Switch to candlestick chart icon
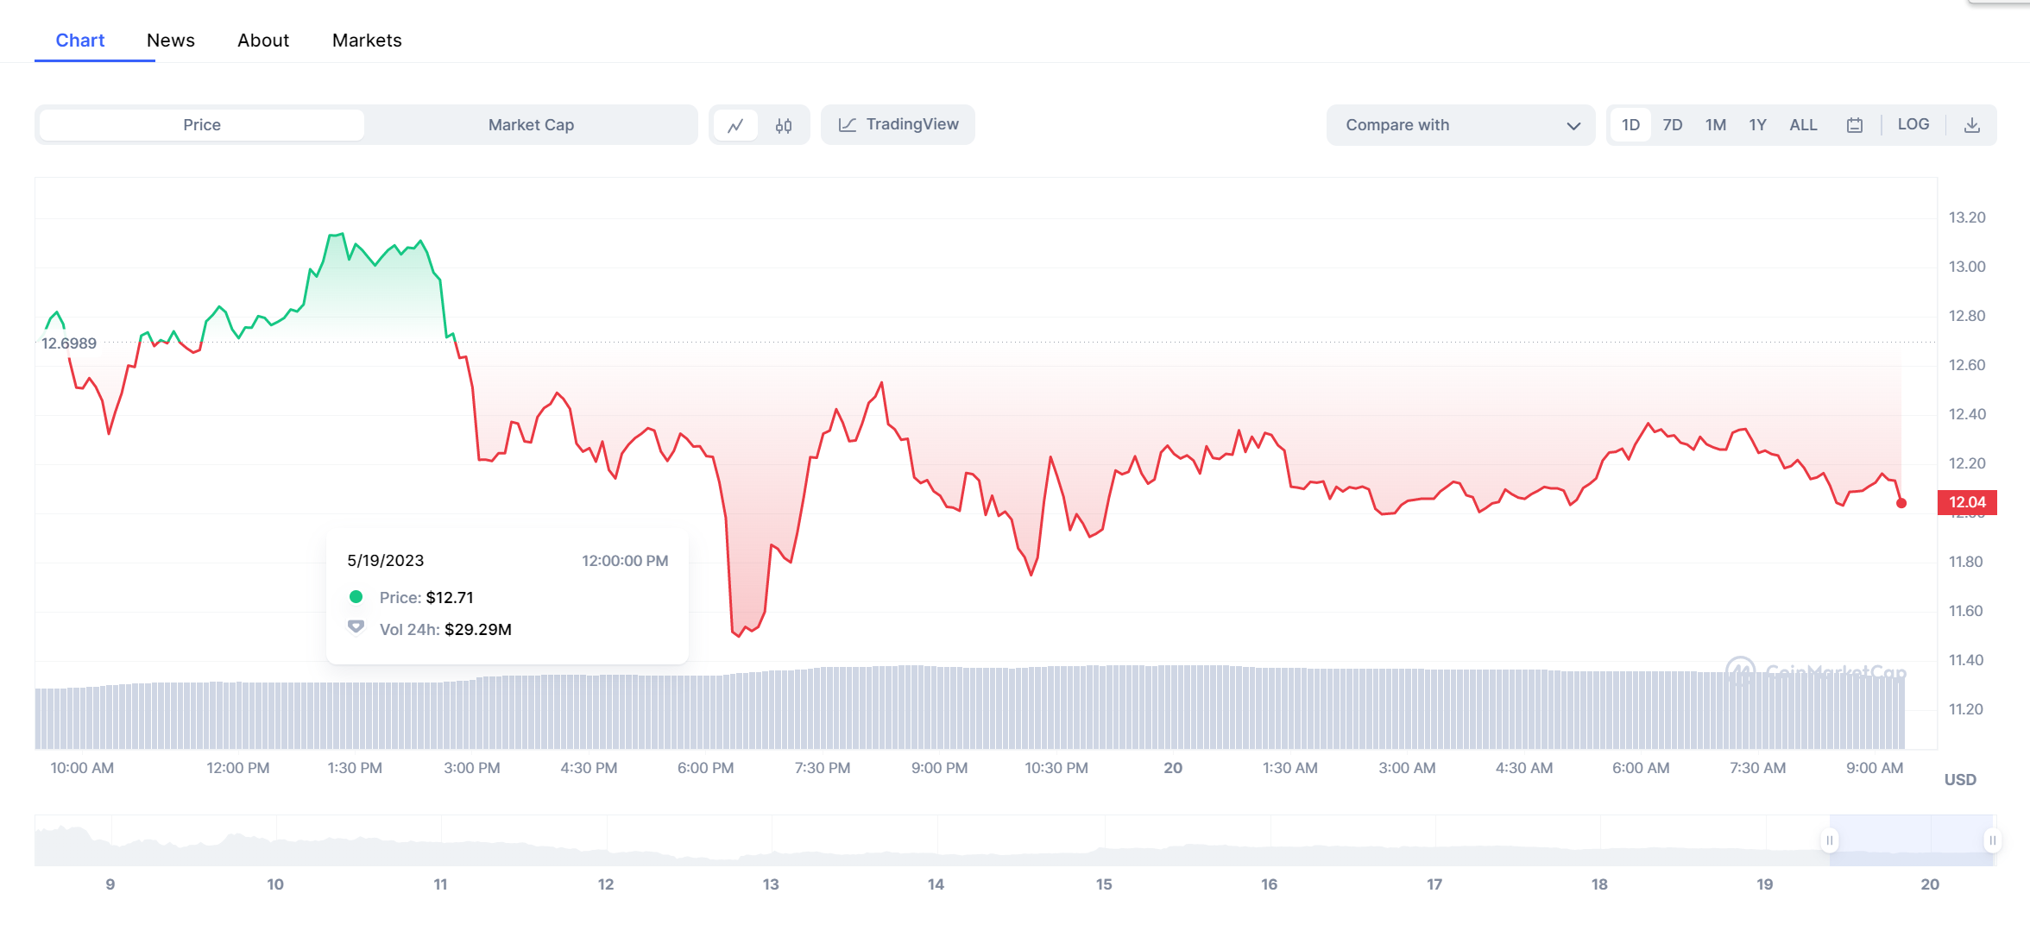2030x931 pixels. coord(784,126)
